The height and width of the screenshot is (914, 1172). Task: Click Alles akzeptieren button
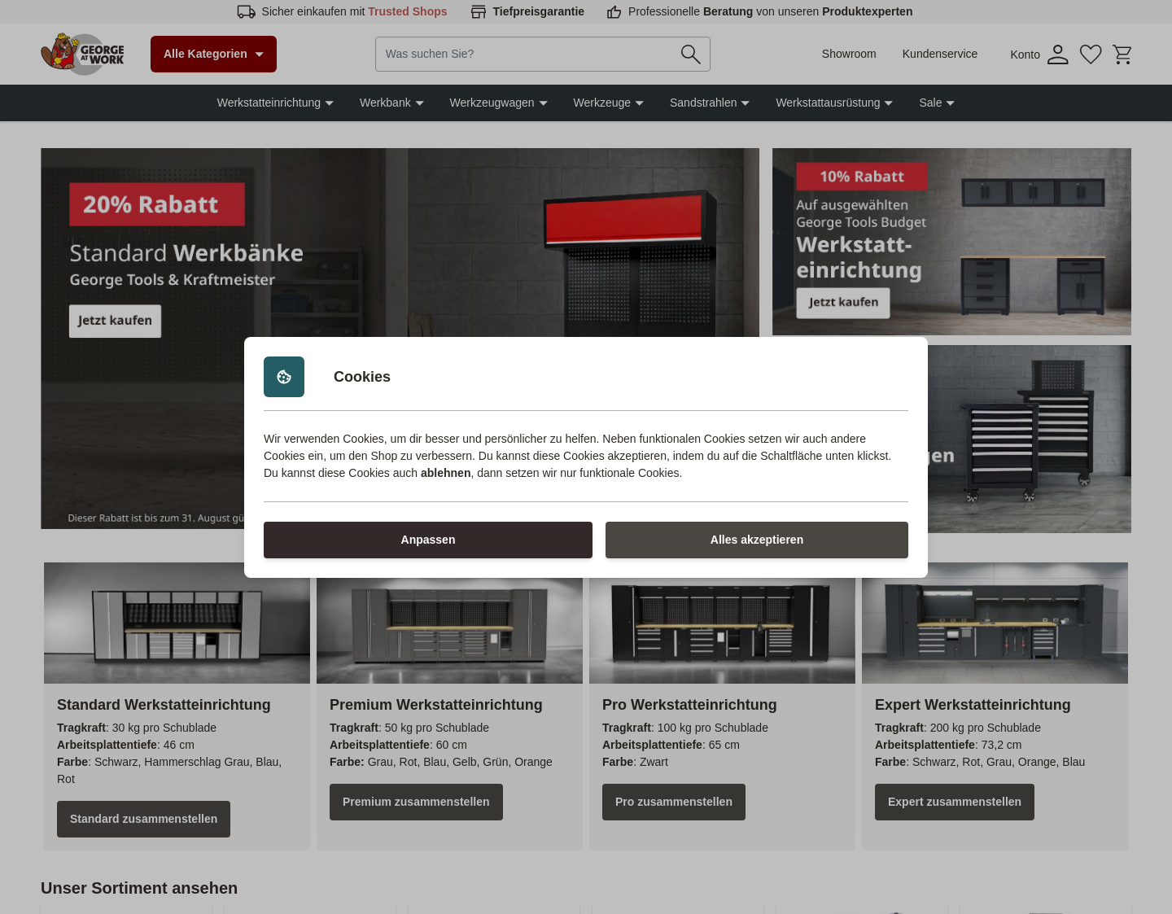(x=757, y=540)
